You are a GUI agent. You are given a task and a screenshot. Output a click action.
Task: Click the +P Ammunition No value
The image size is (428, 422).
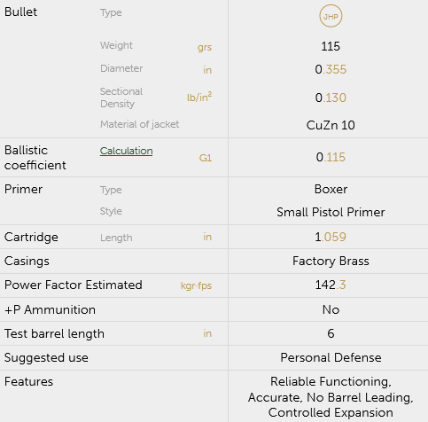pyautogui.click(x=331, y=309)
